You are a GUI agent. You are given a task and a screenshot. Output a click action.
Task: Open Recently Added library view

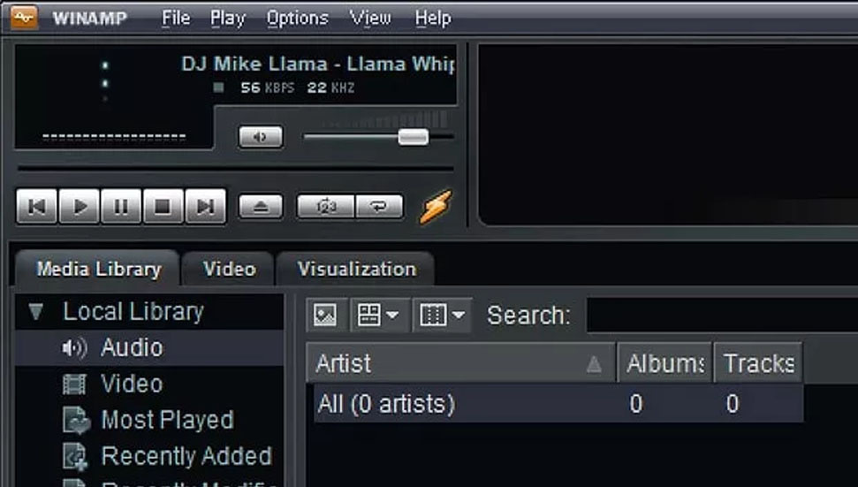[186, 456]
